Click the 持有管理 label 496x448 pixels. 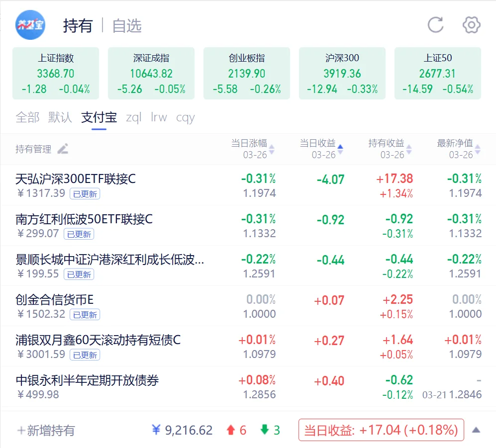click(33, 149)
